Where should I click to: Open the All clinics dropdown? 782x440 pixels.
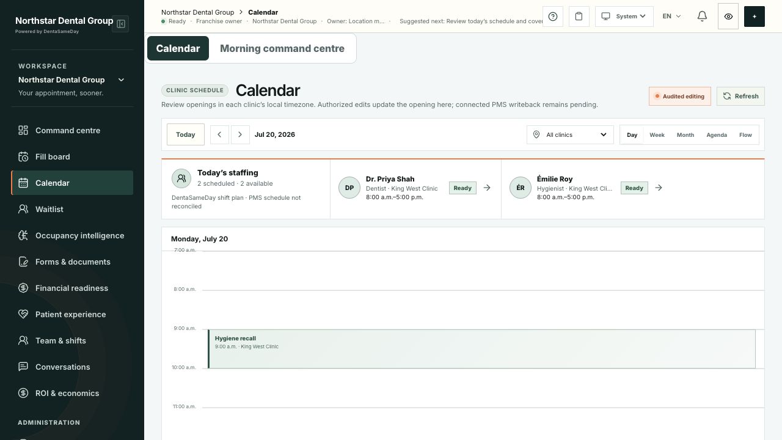pos(570,134)
